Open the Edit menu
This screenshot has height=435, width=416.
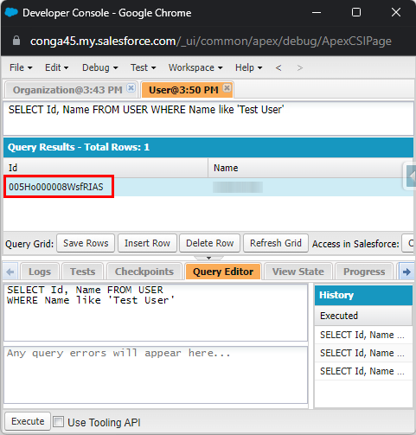point(56,67)
